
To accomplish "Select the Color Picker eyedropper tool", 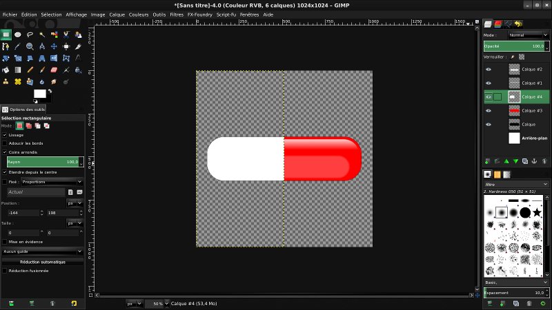I will click(18, 46).
